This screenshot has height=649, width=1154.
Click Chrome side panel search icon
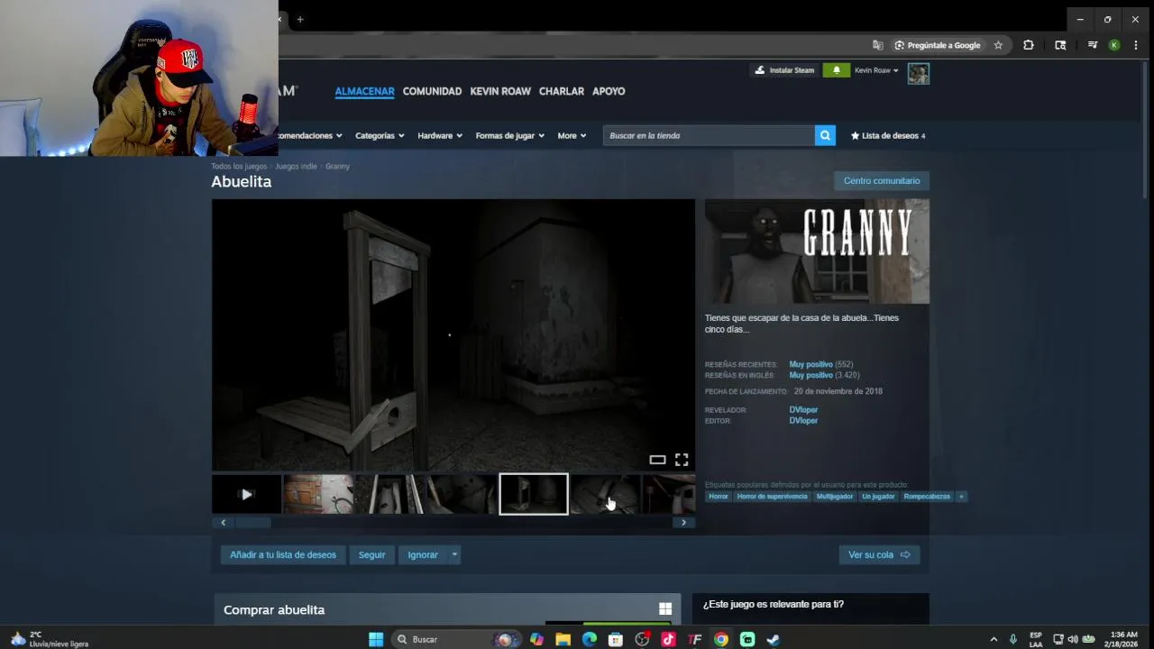pyautogui.click(x=1060, y=45)
